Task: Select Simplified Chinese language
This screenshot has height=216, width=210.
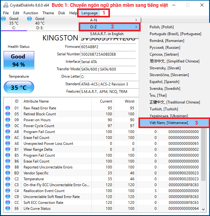Action: click(174, 61)
